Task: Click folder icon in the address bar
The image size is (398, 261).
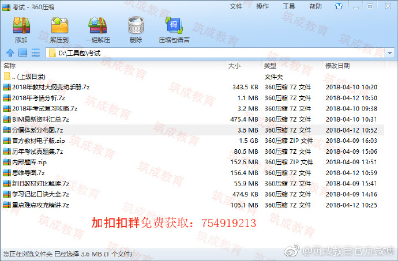Action: point(52,53)
